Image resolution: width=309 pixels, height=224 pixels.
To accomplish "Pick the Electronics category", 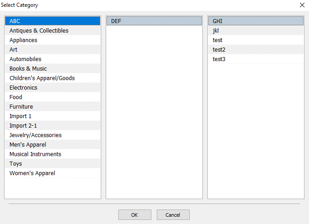I will (52, 87).
